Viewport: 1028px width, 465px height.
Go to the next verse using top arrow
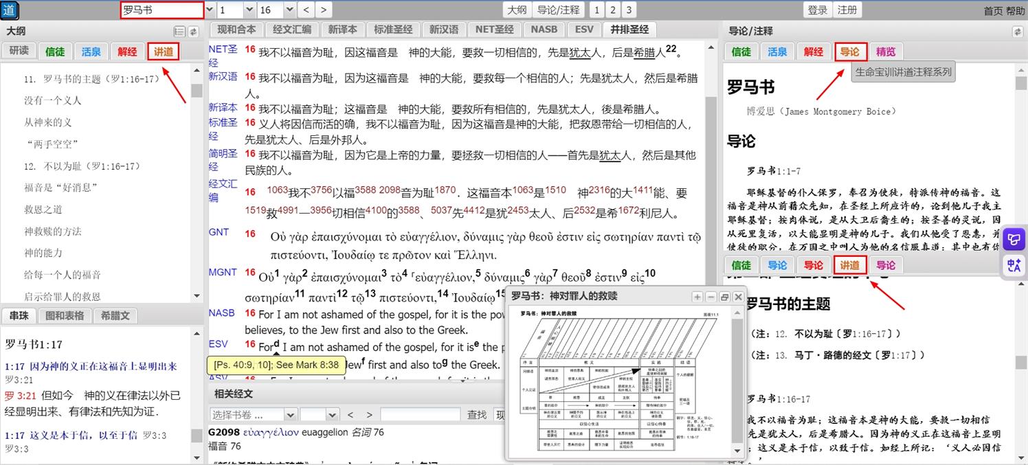pos(323,10)
